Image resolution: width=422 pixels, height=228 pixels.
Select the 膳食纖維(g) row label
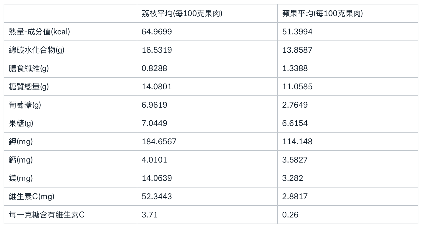pyautogui.click(x=29, y=68)
